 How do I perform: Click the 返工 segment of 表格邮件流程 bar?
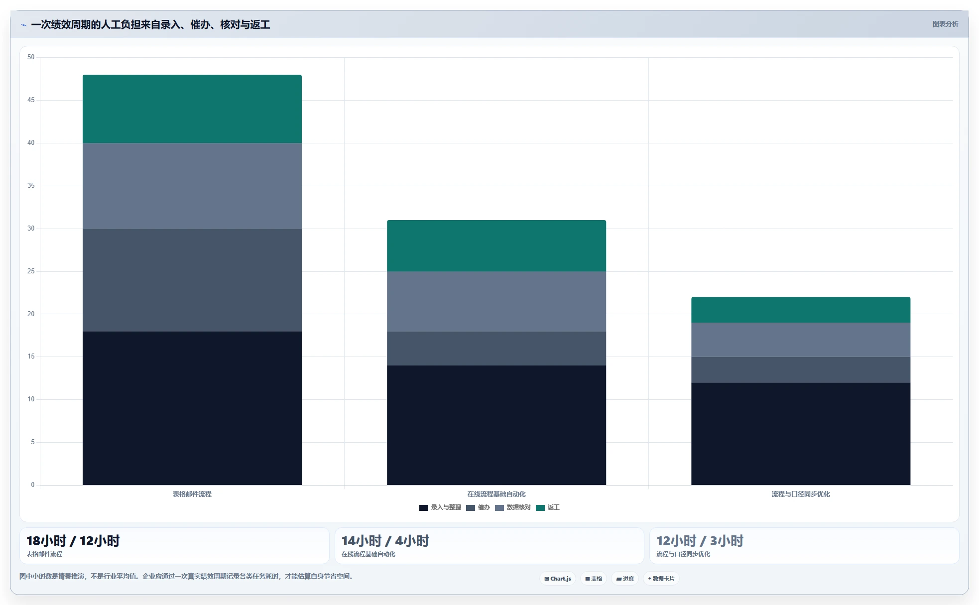[192, 109]
